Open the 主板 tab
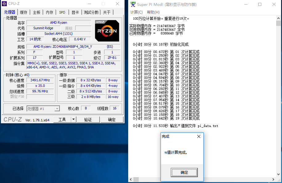The image size is (282, 183). 36,12
